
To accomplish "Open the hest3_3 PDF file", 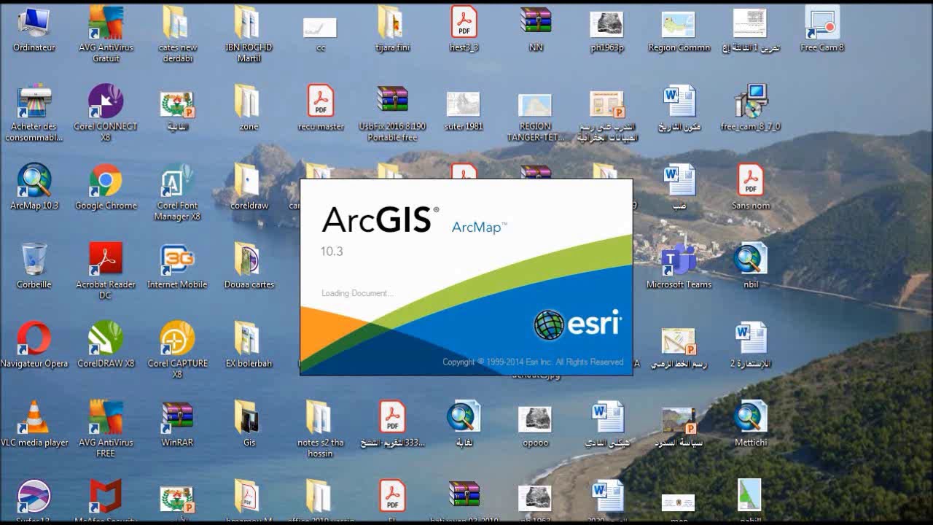I will pos(464,23).
